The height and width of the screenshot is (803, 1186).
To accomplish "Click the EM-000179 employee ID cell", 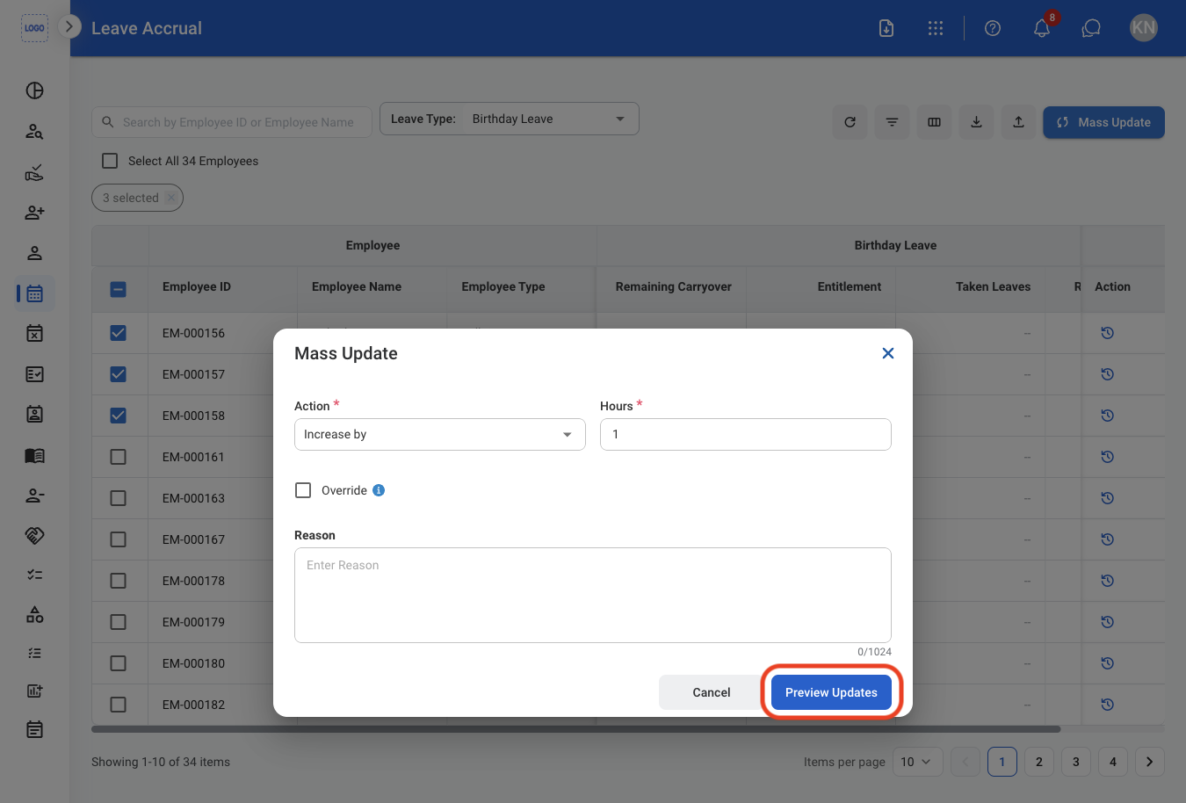I will click(193, 622).
